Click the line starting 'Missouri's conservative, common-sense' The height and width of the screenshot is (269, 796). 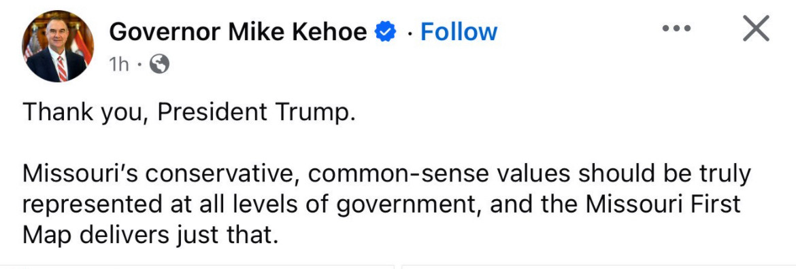[x=386, y=175]
